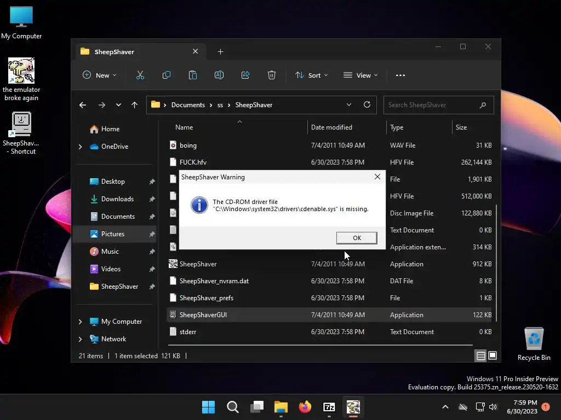561x420 pixels.
Task: Sort by Size column header
Action: pyautogui.click(x=473, y=127)
